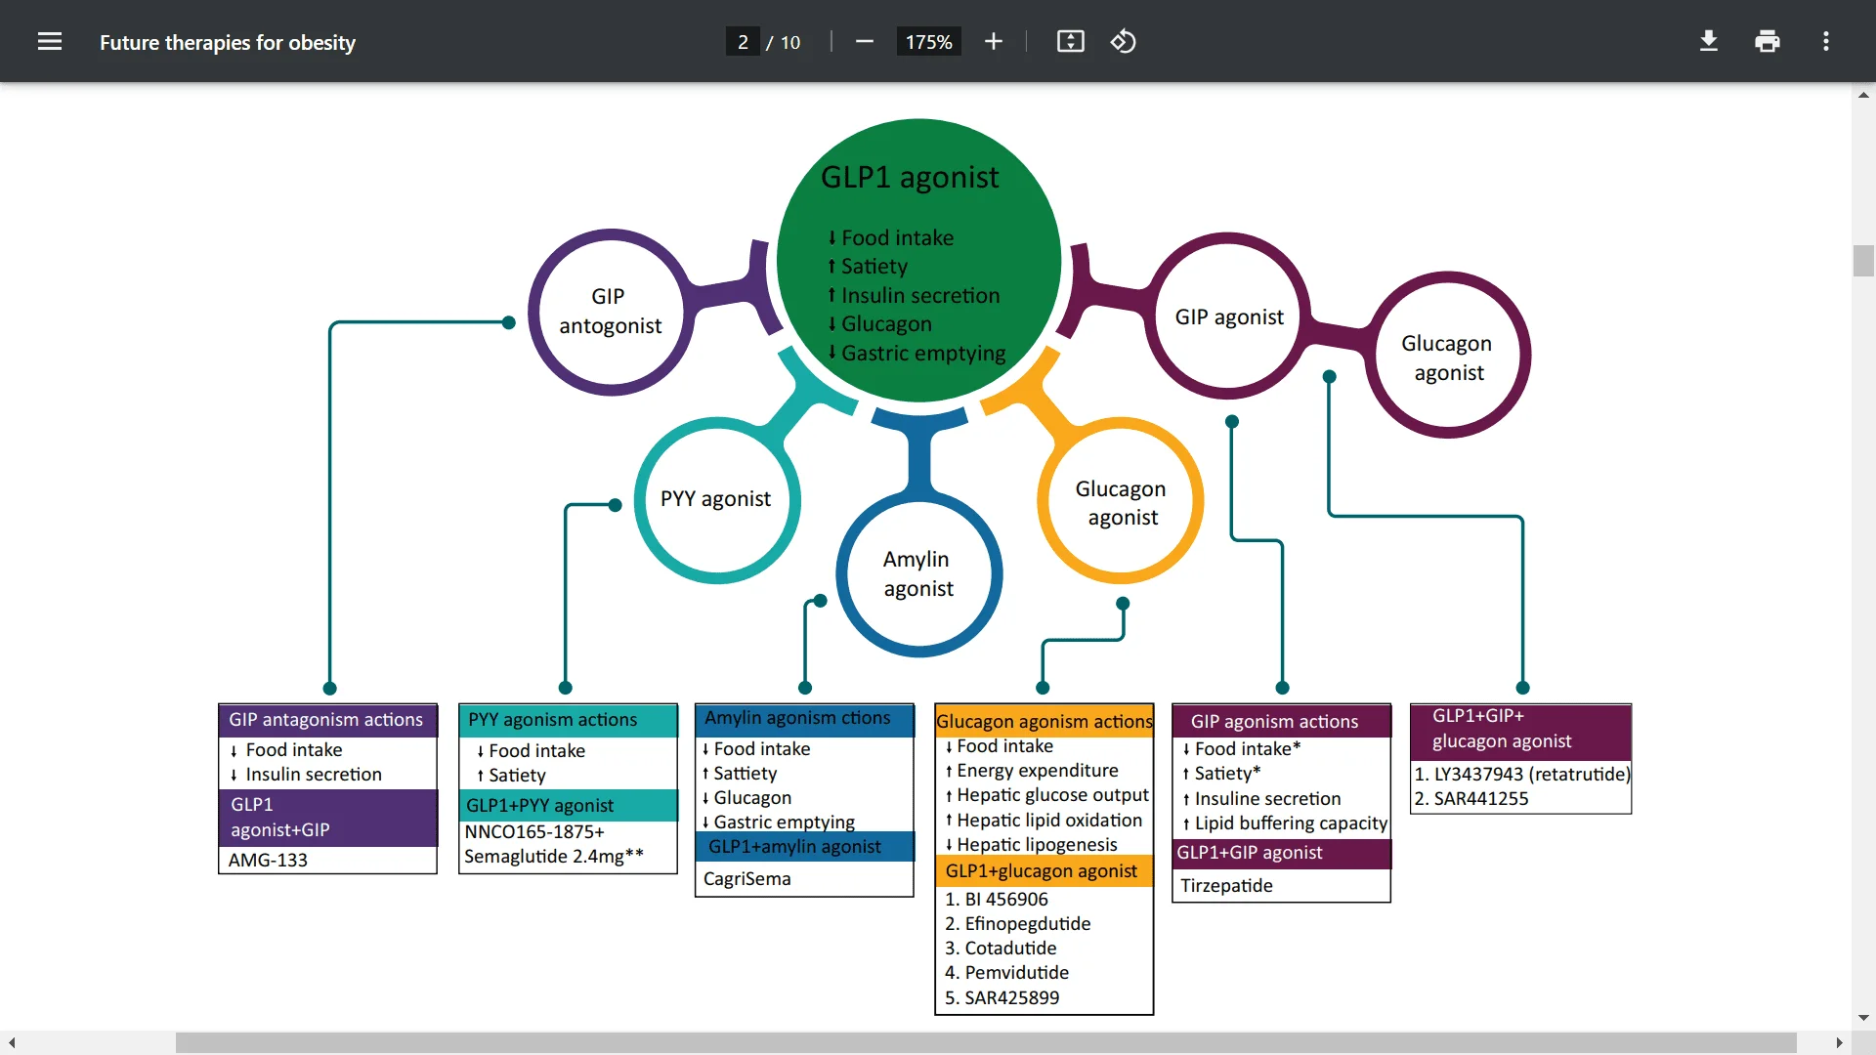Click the orange 'Glucagon agonist' circle label

pyautogui.click(x=1121, y=503)
